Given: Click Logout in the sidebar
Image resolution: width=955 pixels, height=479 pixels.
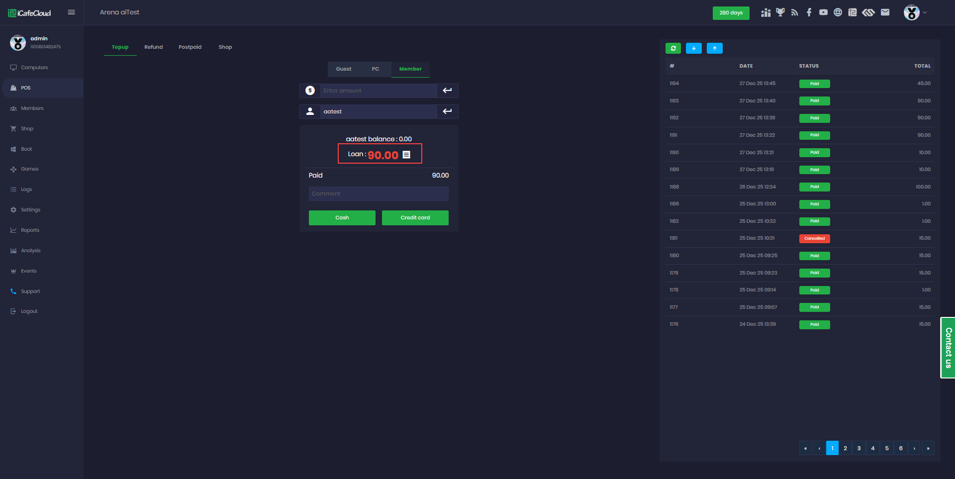Looking at the screenshot, I should coord(29,311).
